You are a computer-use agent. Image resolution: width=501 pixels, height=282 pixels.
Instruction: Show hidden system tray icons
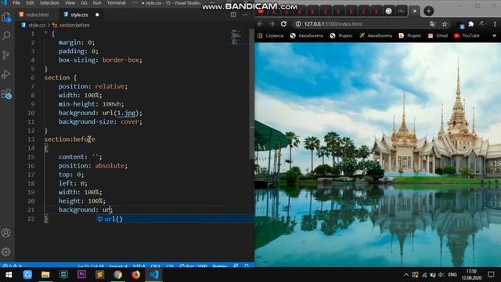click(405, 275)
